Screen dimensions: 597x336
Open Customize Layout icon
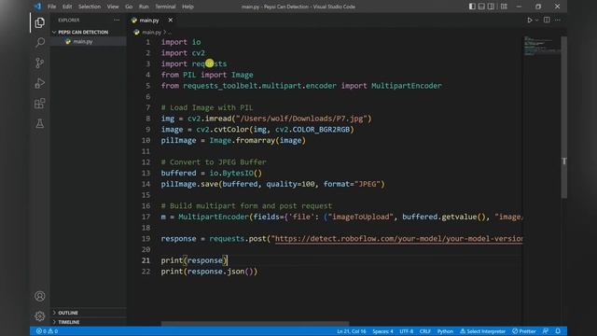tap(504, 7)
